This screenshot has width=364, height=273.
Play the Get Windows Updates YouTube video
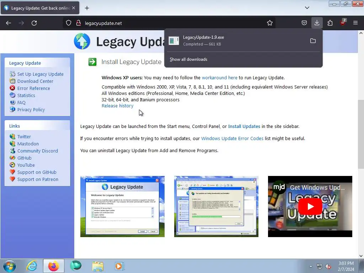click(x=310, y=207)
